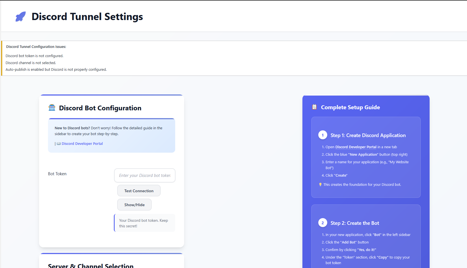Viewport: 467px width, 268px height.
Task: Click the Discord Tunnel Settings title
Action: coord(87,17)
